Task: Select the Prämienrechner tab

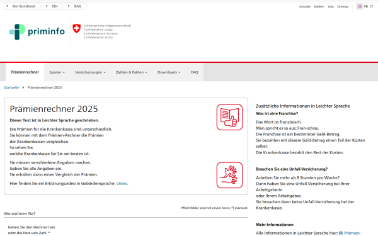Action: pos(25,72)
